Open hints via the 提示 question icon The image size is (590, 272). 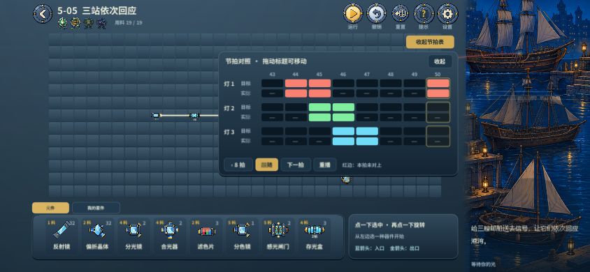[424, 14]
